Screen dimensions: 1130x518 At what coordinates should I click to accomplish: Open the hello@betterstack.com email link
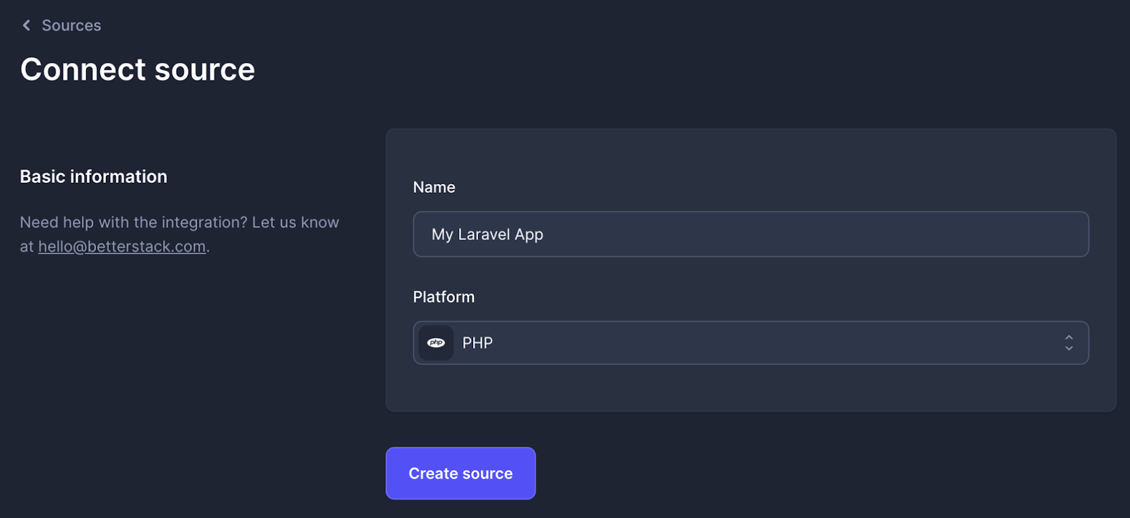[122, 246]
